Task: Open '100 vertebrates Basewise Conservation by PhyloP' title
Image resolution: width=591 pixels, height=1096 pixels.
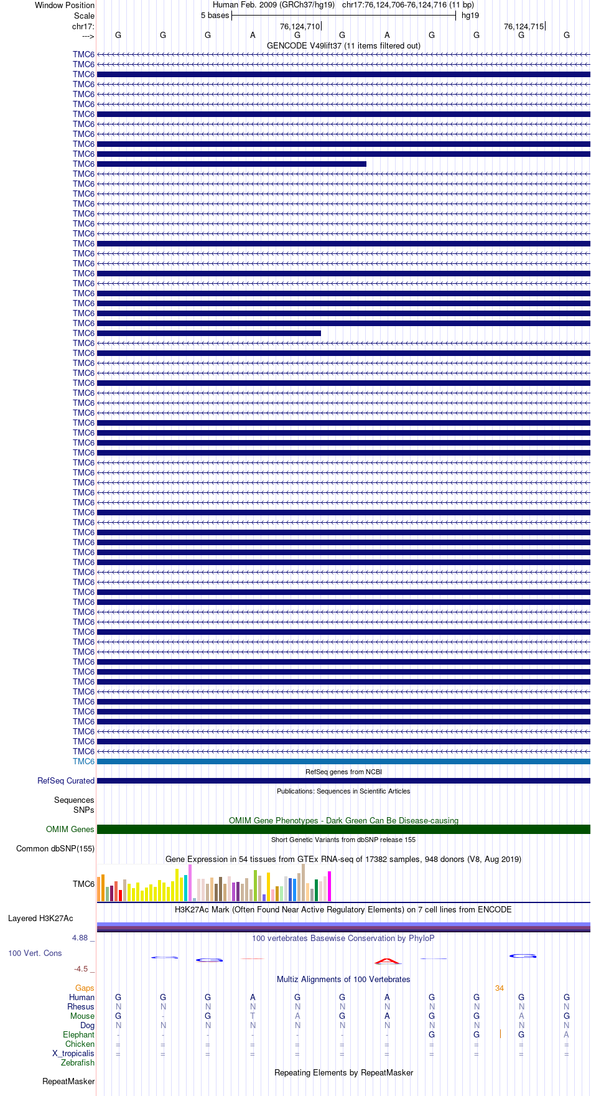Action: [343, 939]
